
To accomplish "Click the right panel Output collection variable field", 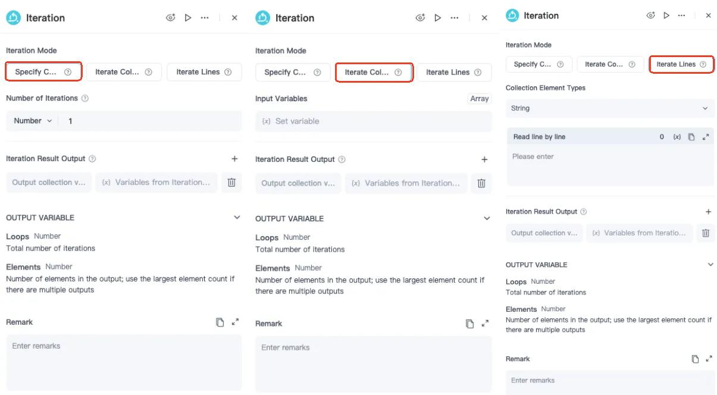I will [544, 233].
